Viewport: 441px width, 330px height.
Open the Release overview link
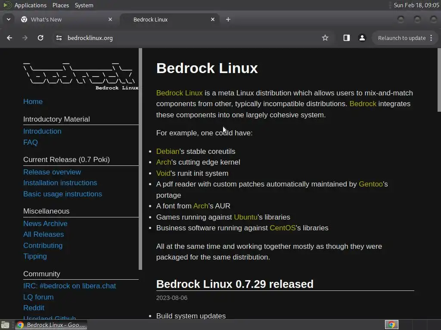[x=52, y=172]
